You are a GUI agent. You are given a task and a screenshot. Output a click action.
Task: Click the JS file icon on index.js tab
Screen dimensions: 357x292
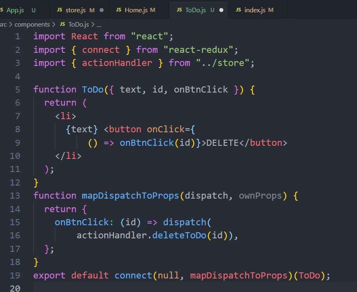[238, 10]
